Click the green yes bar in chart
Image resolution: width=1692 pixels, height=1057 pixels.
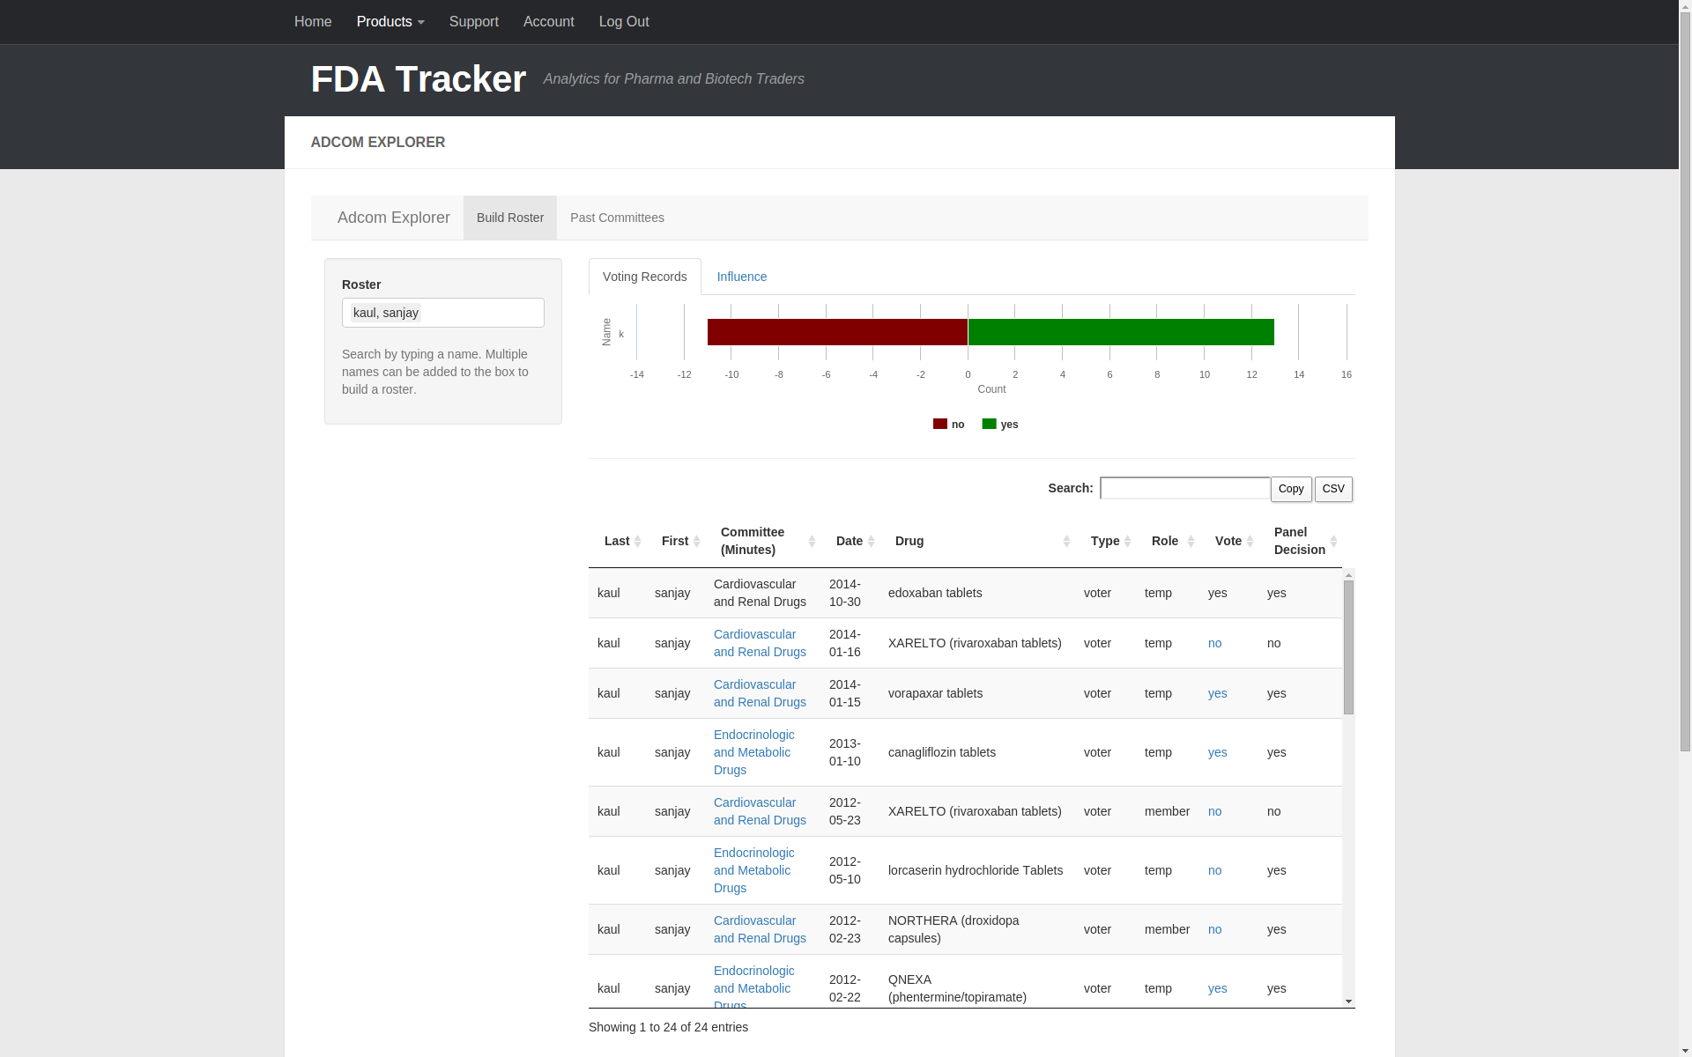[x=1121, y=332]
